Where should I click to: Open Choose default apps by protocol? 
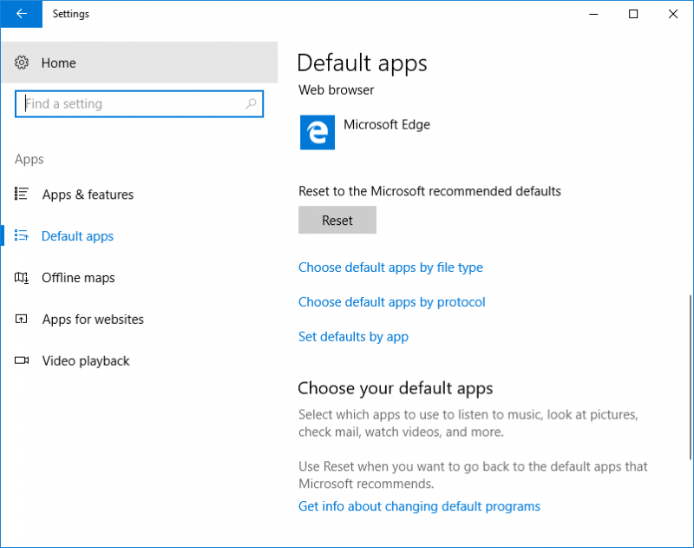(x=392, y=302)
